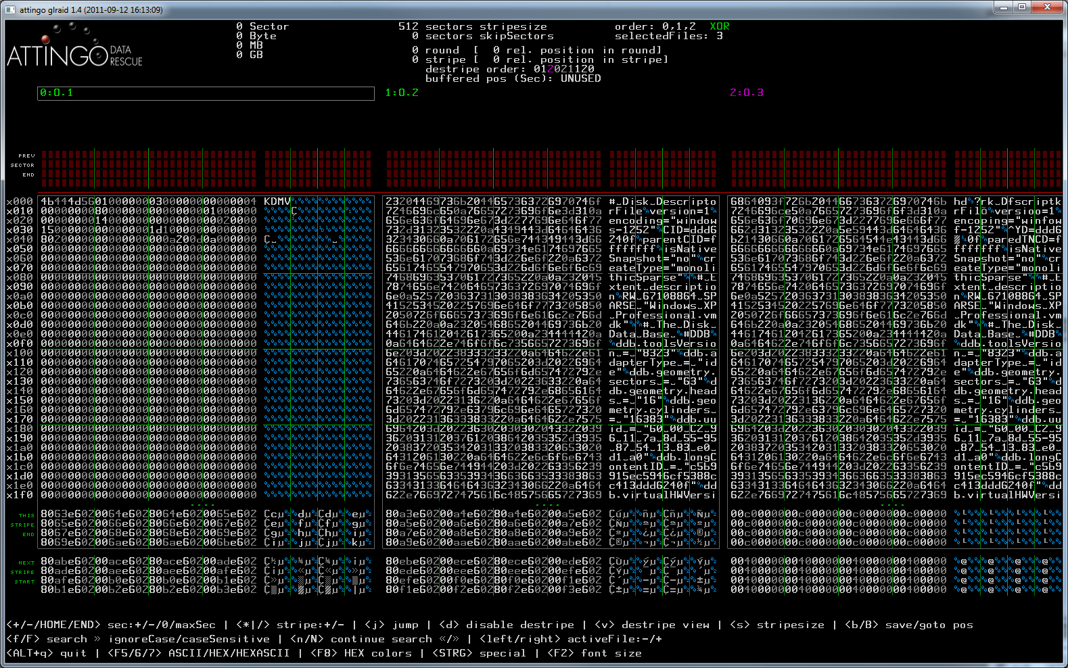Image resolution: width=1068 pixels, height=668 pixels.
Task: Click the Attingo Data Rescue logo
Action: click(x=74, y=46)
